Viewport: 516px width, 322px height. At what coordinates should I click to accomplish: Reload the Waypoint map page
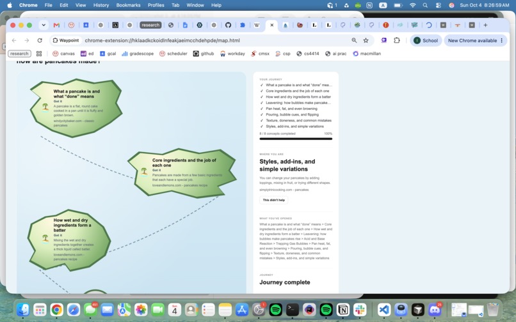[40, 40]
